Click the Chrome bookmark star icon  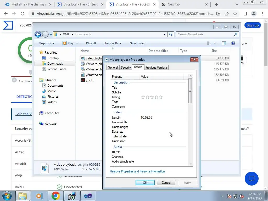point(235,14)
